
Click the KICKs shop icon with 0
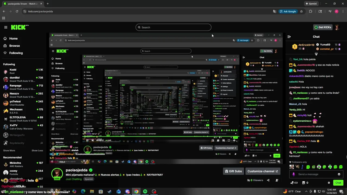(305, 183)
